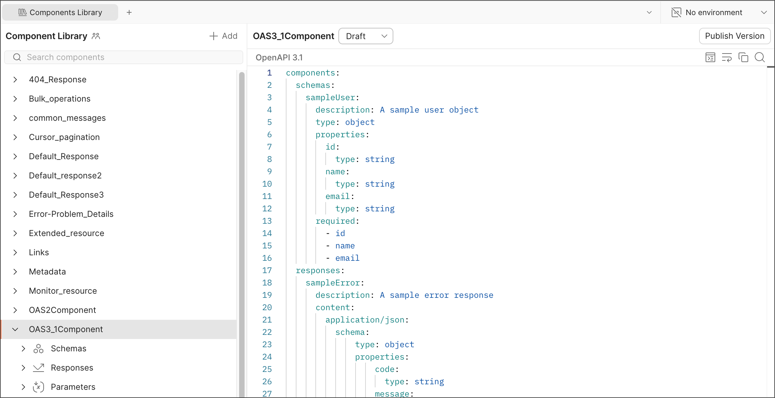Viewport: 775px width, 398px height.
Task: Open the Schemas section
Action: coord(69,349)
